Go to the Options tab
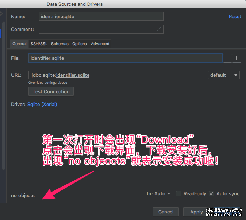 point(79,44)
